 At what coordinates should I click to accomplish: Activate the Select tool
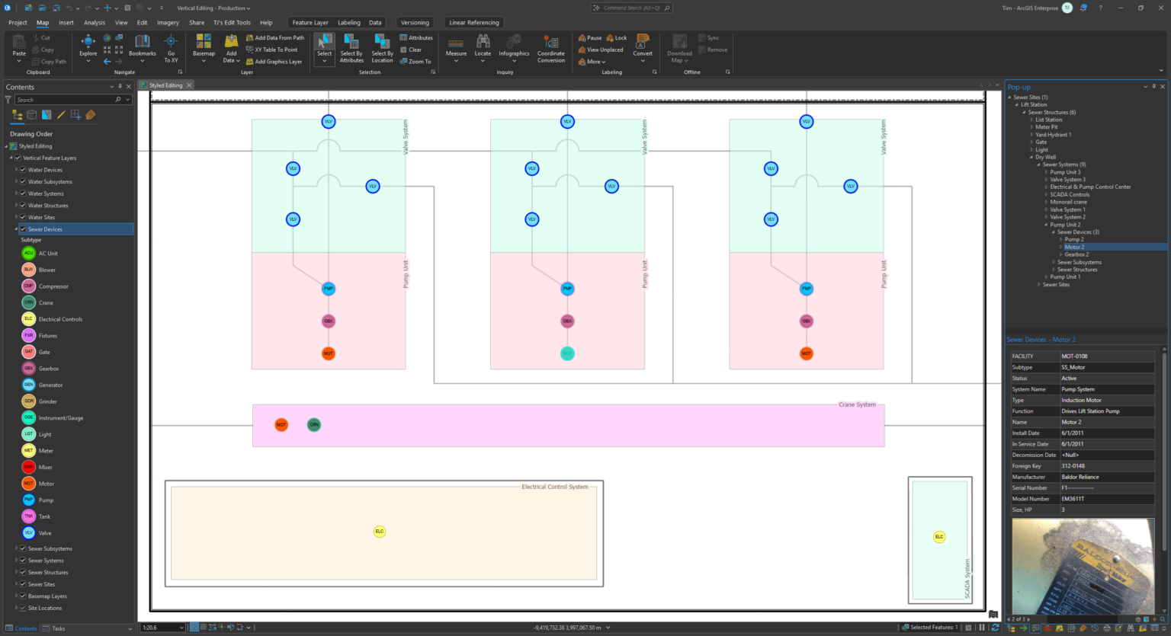[x=325, y=47]
